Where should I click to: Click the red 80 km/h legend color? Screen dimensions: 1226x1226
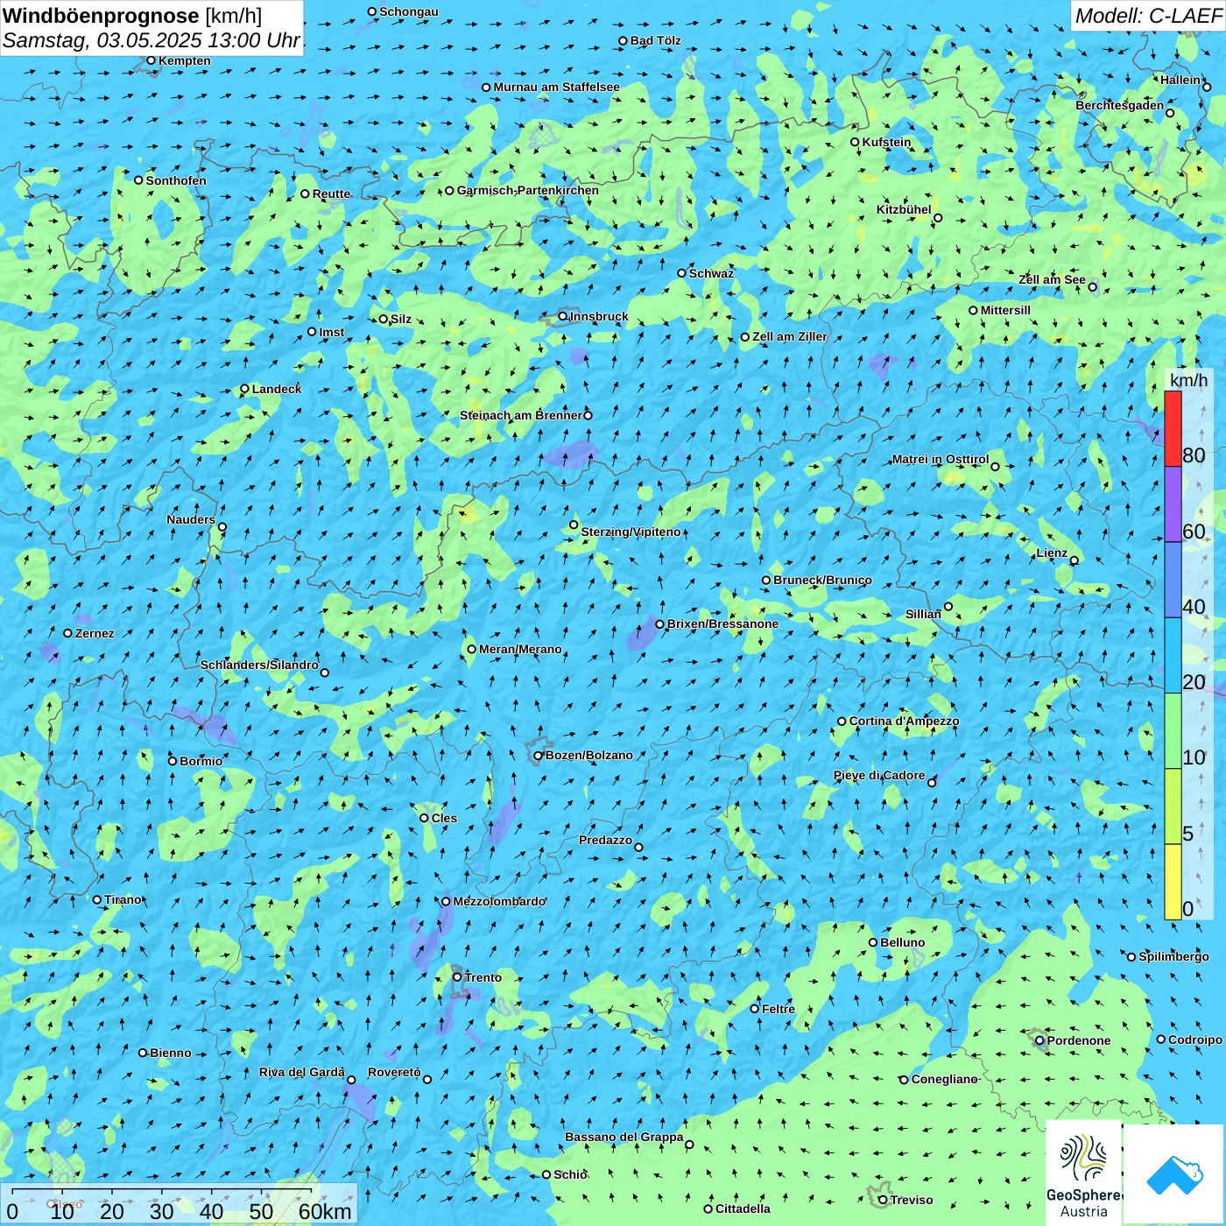coord(1173,428)
